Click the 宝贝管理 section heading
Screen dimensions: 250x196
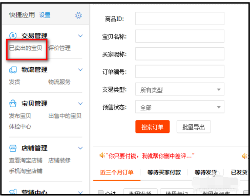tap(34, 104)
